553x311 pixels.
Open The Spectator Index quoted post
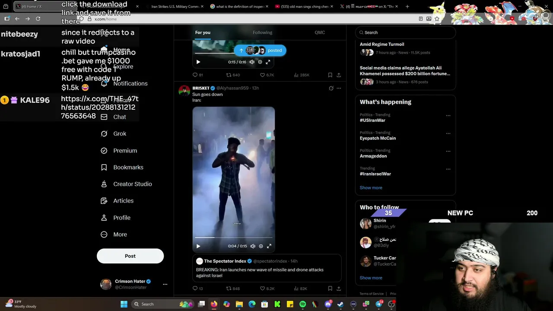pos(267,268)
